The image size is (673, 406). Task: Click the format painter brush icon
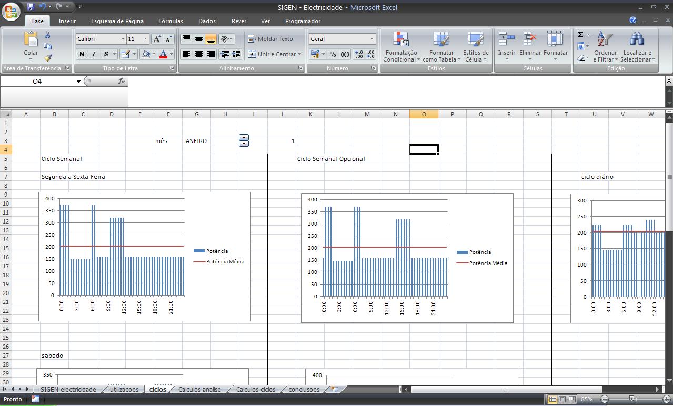pyautogui.click(x=48, y=58)
